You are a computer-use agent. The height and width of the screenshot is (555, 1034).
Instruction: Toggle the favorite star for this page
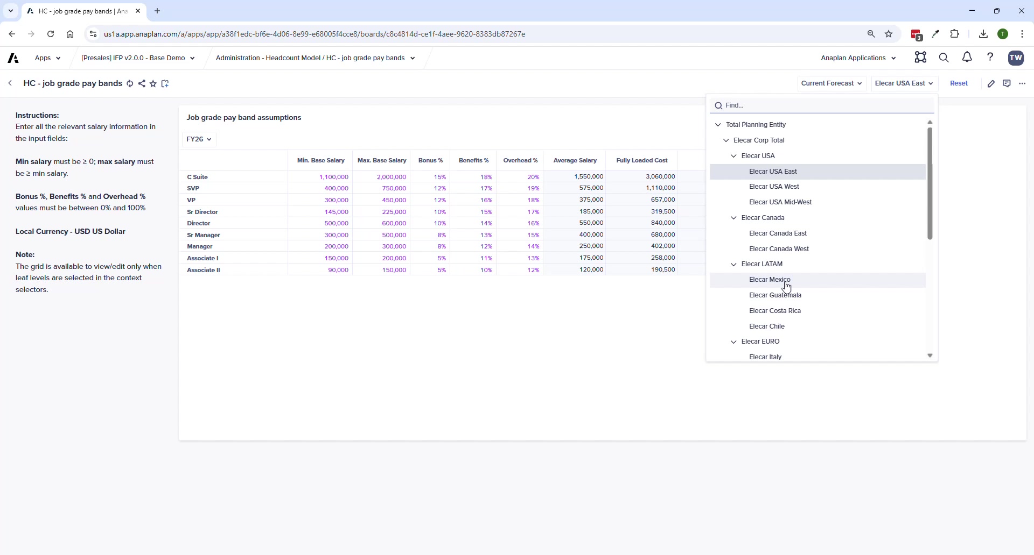click(153, 83)
